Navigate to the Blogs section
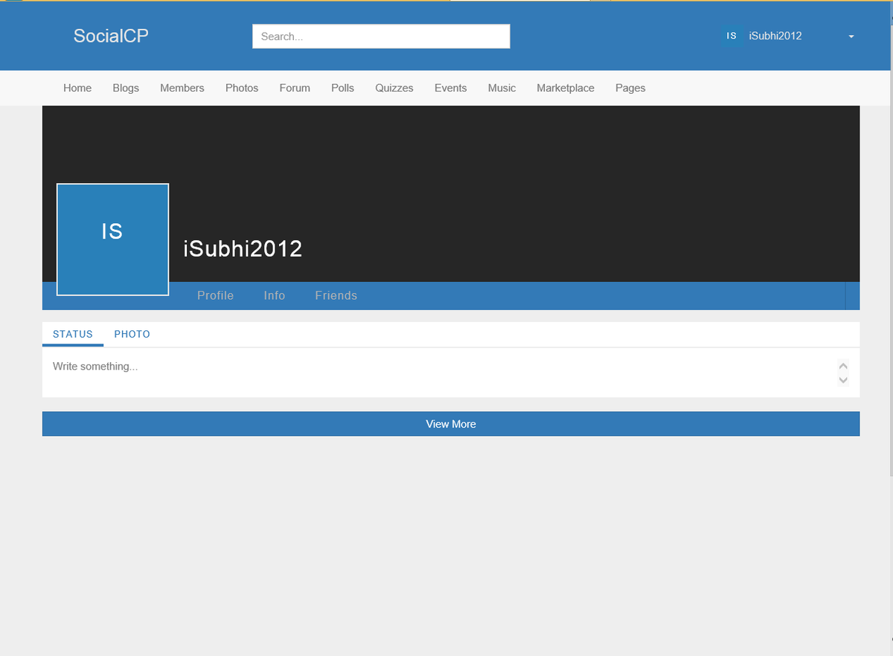 pos(125,88)
